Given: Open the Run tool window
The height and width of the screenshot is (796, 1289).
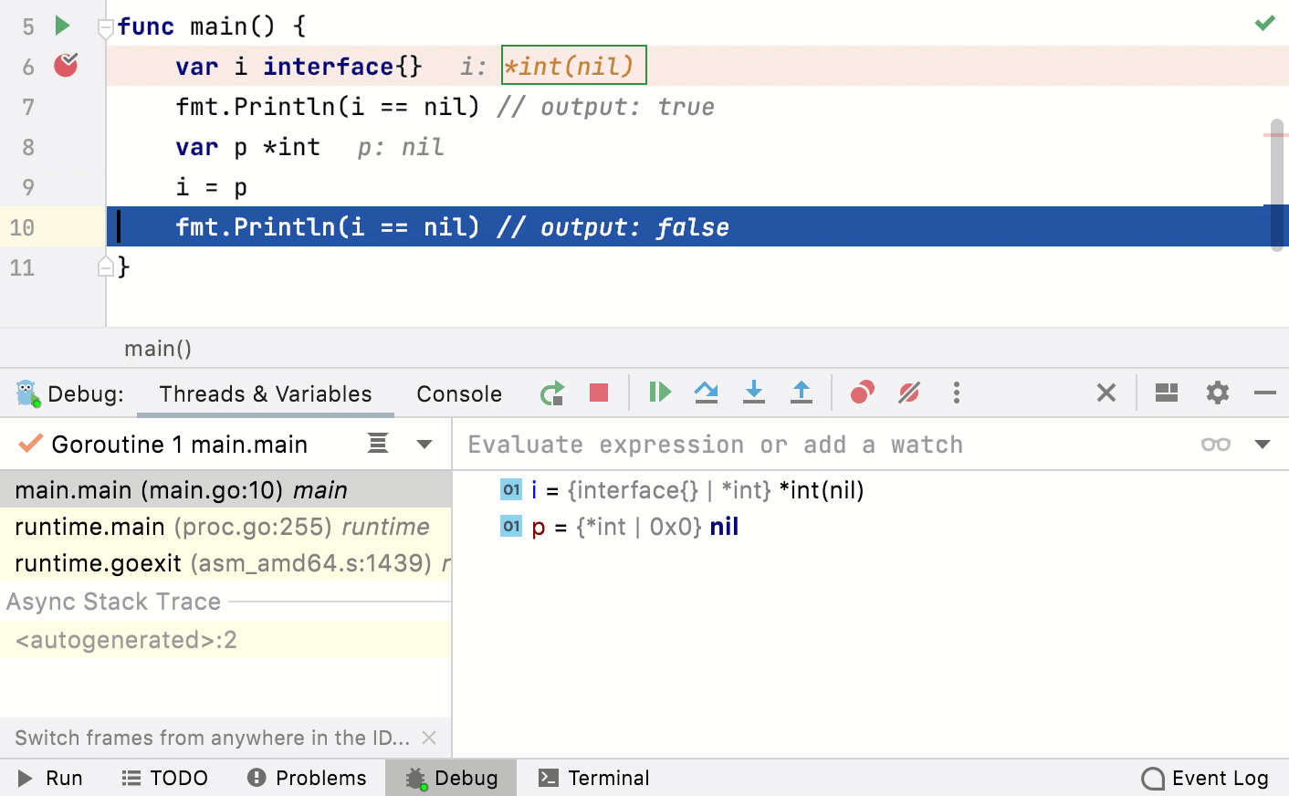Looking at the screenshot, I should (x=51, y=778).
